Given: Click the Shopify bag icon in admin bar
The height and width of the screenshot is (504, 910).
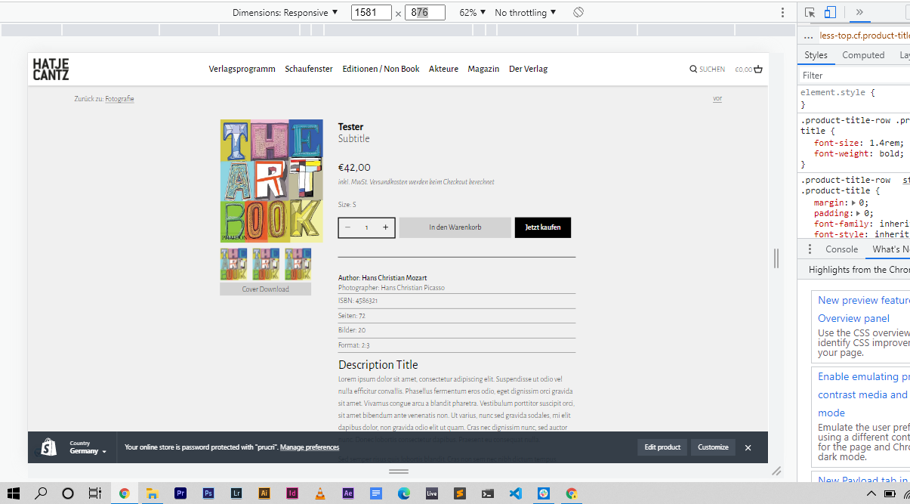Looking at the screenshot, I should [x=48, y=447].
